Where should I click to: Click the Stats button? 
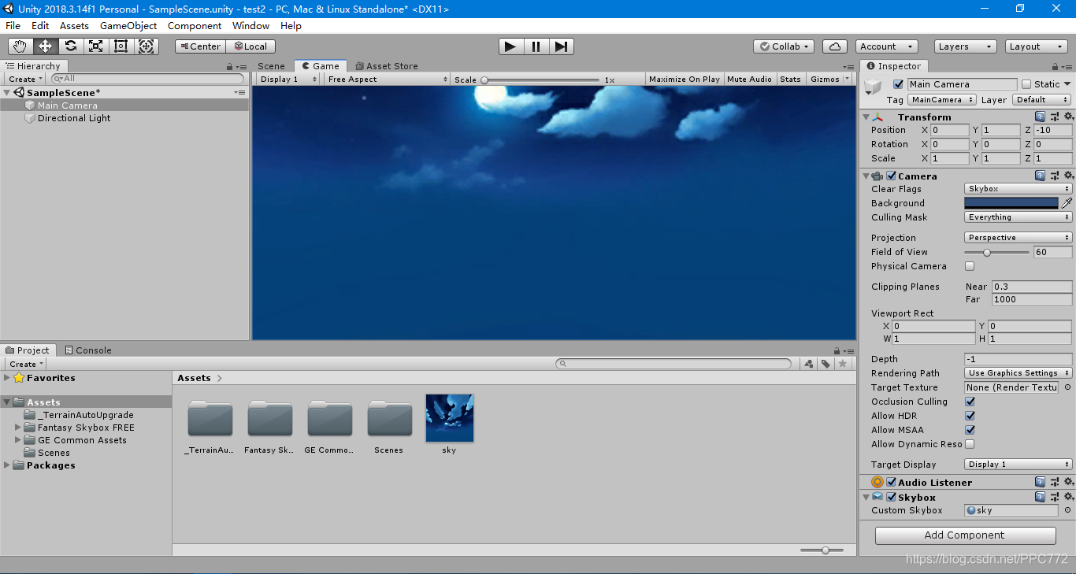coord(790,79)
